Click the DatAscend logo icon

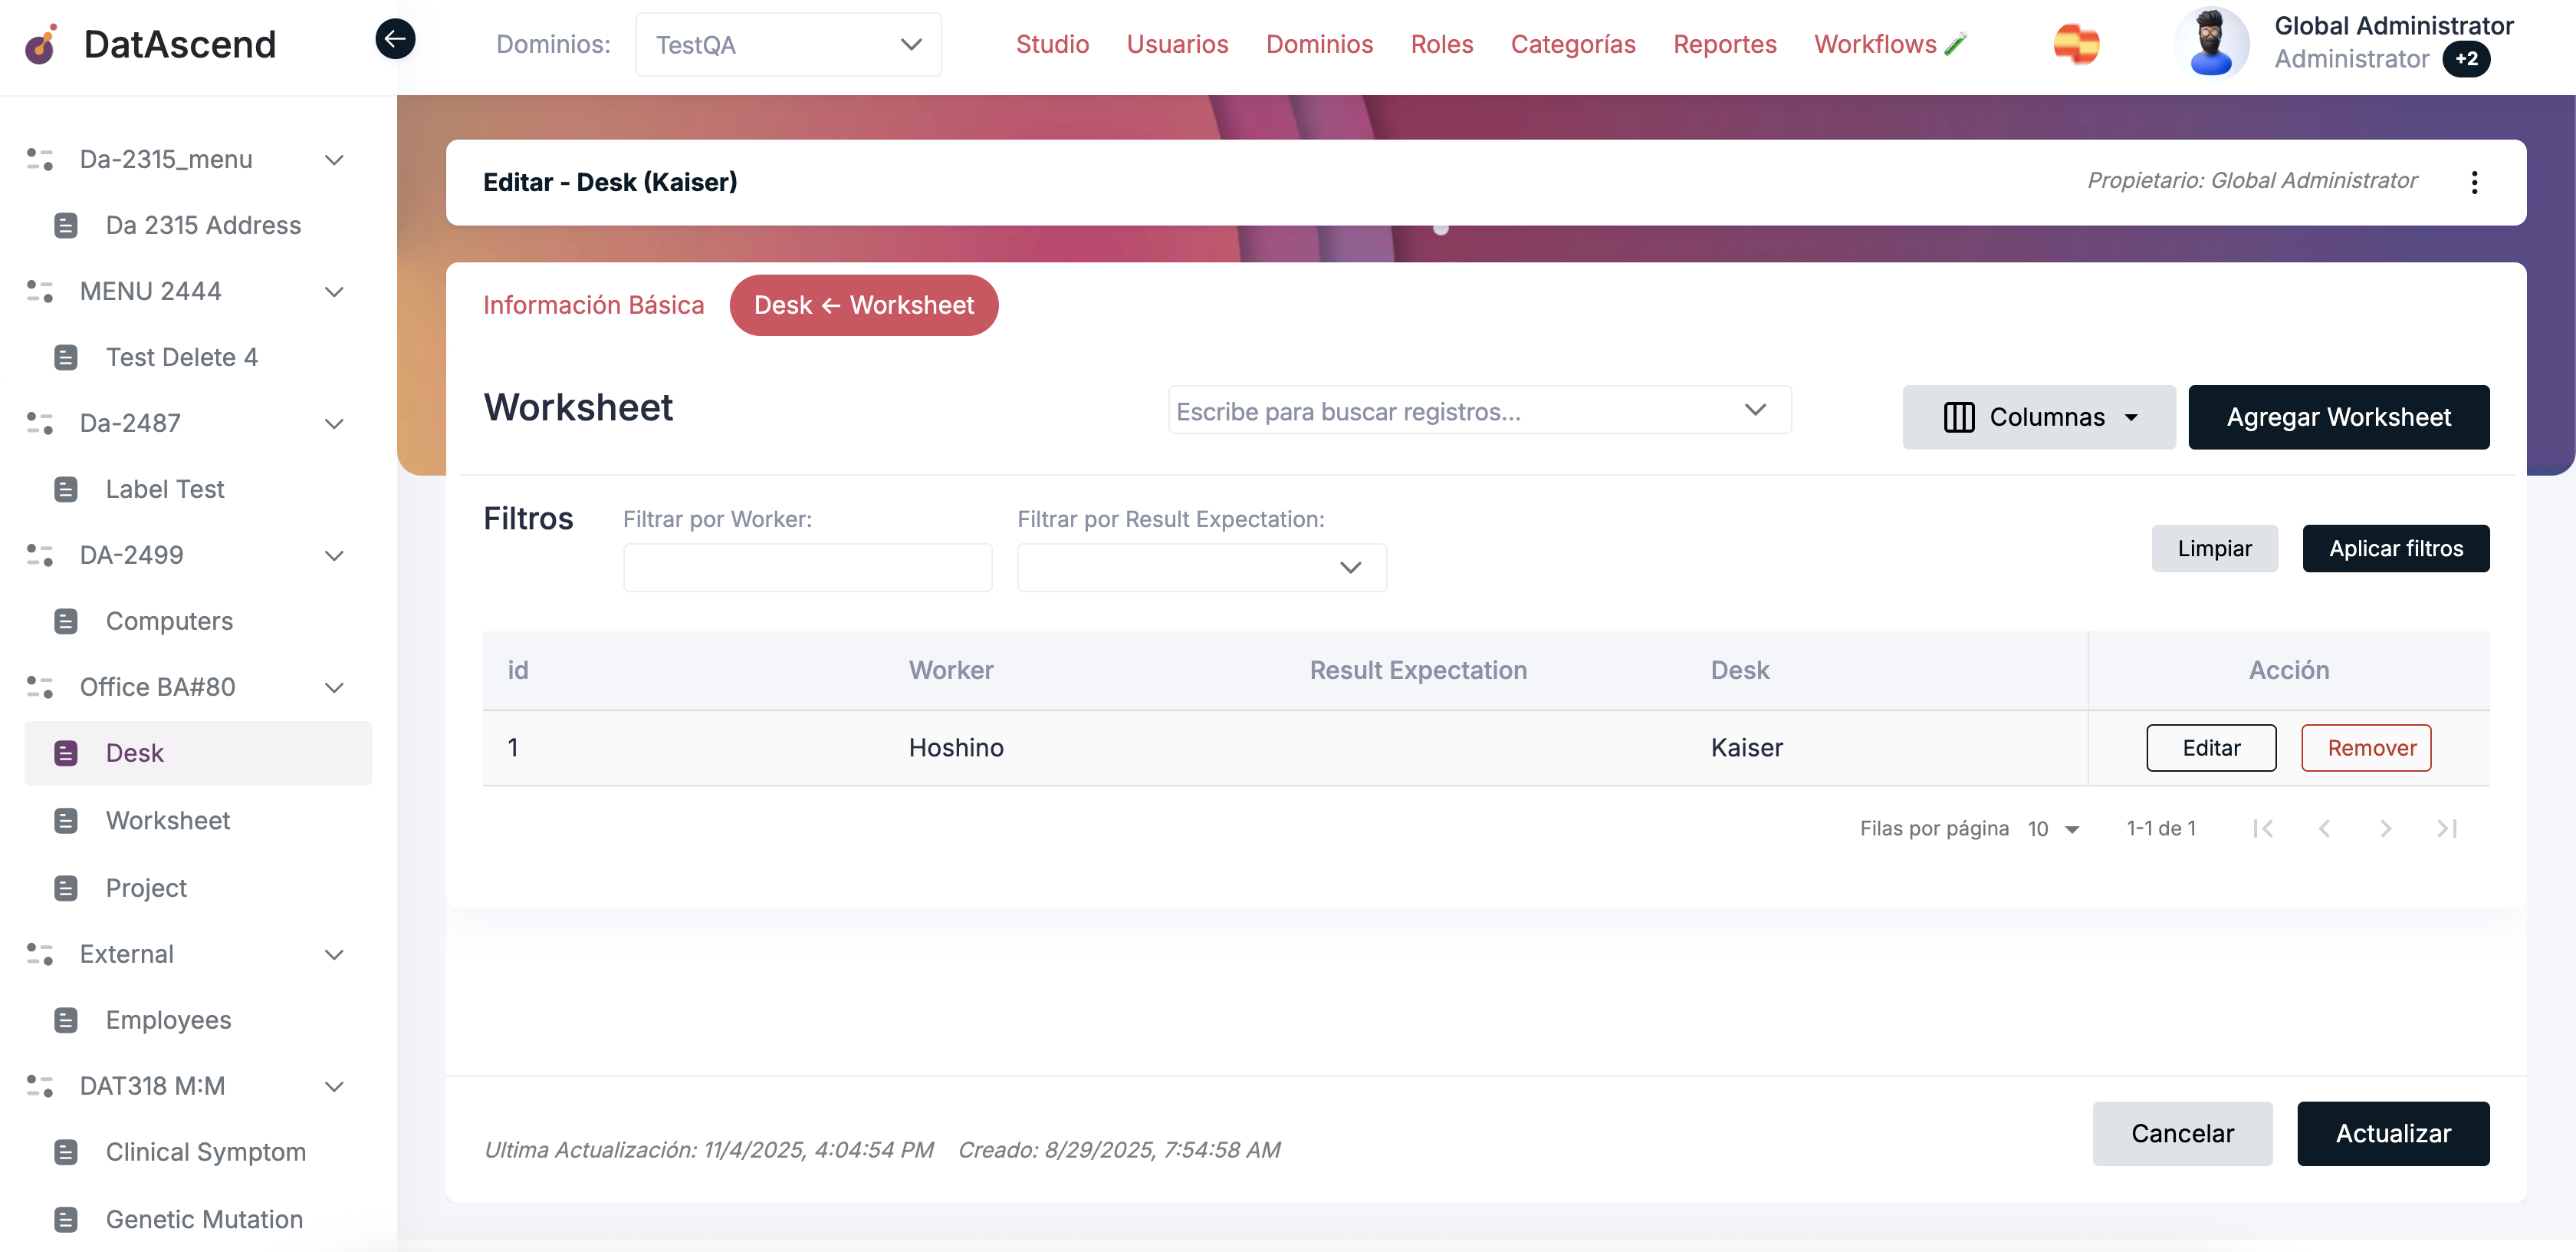tap(40, 44)
